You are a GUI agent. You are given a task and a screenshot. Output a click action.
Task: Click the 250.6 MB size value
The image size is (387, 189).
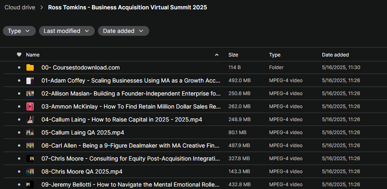pyautogui.click(x=239, y=93)
